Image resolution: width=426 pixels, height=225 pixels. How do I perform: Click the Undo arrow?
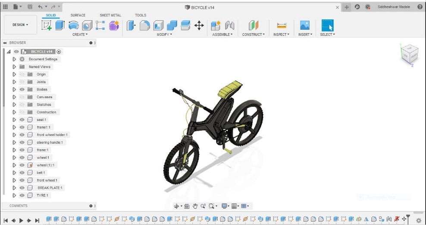[x=40, y=7]
